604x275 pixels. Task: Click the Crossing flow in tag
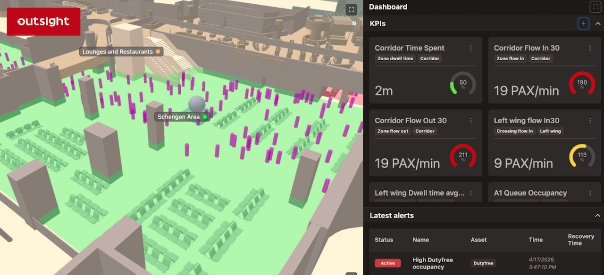514,131
